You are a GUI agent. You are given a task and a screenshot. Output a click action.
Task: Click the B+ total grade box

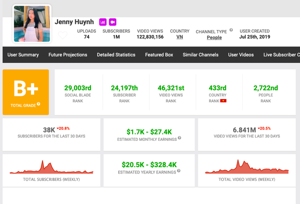click(x=26, y=92)
